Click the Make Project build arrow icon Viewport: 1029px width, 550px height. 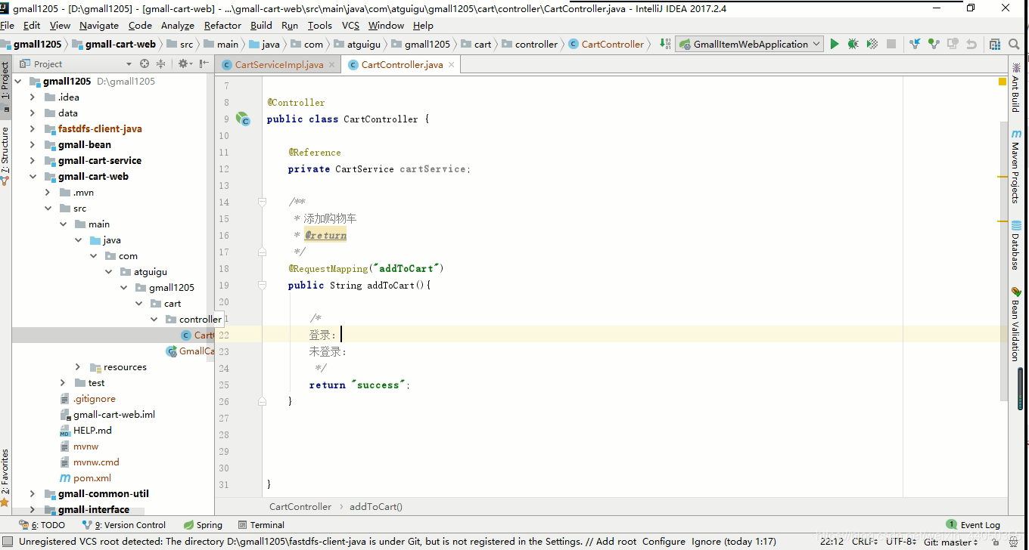(x=664, y=44)
